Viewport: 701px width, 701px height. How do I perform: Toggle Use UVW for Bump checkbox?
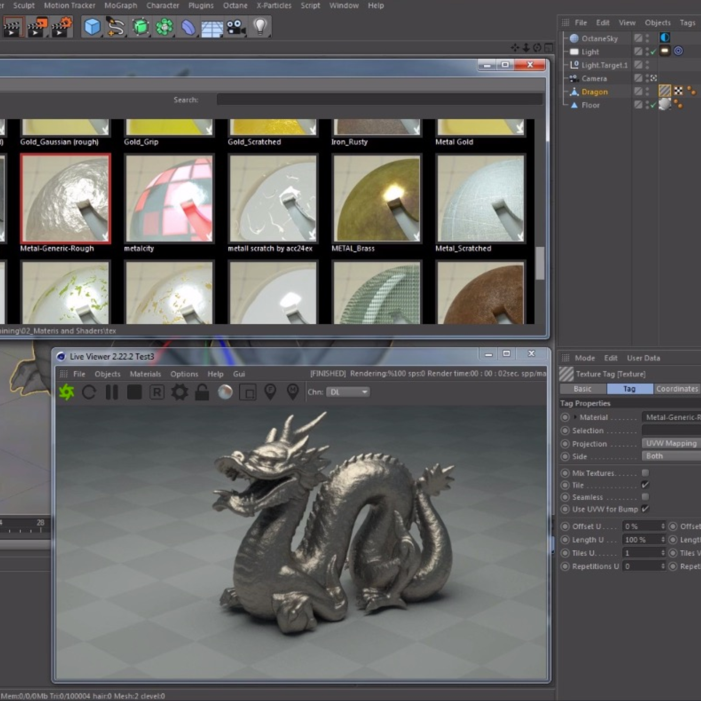click(645, 509)
